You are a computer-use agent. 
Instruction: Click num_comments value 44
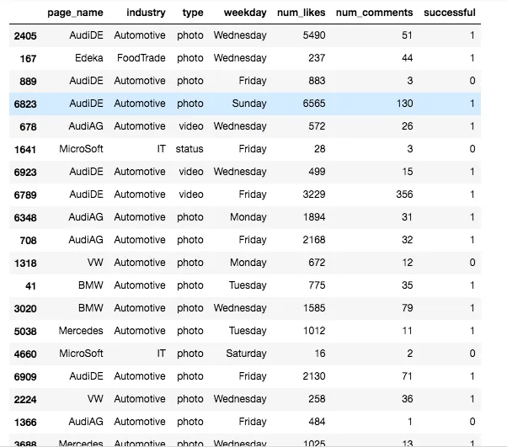click(407, 58)
